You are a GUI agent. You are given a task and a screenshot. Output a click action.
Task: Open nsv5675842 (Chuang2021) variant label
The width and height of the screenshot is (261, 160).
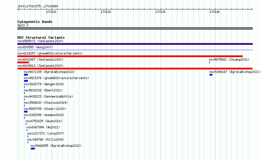(229, 59)
